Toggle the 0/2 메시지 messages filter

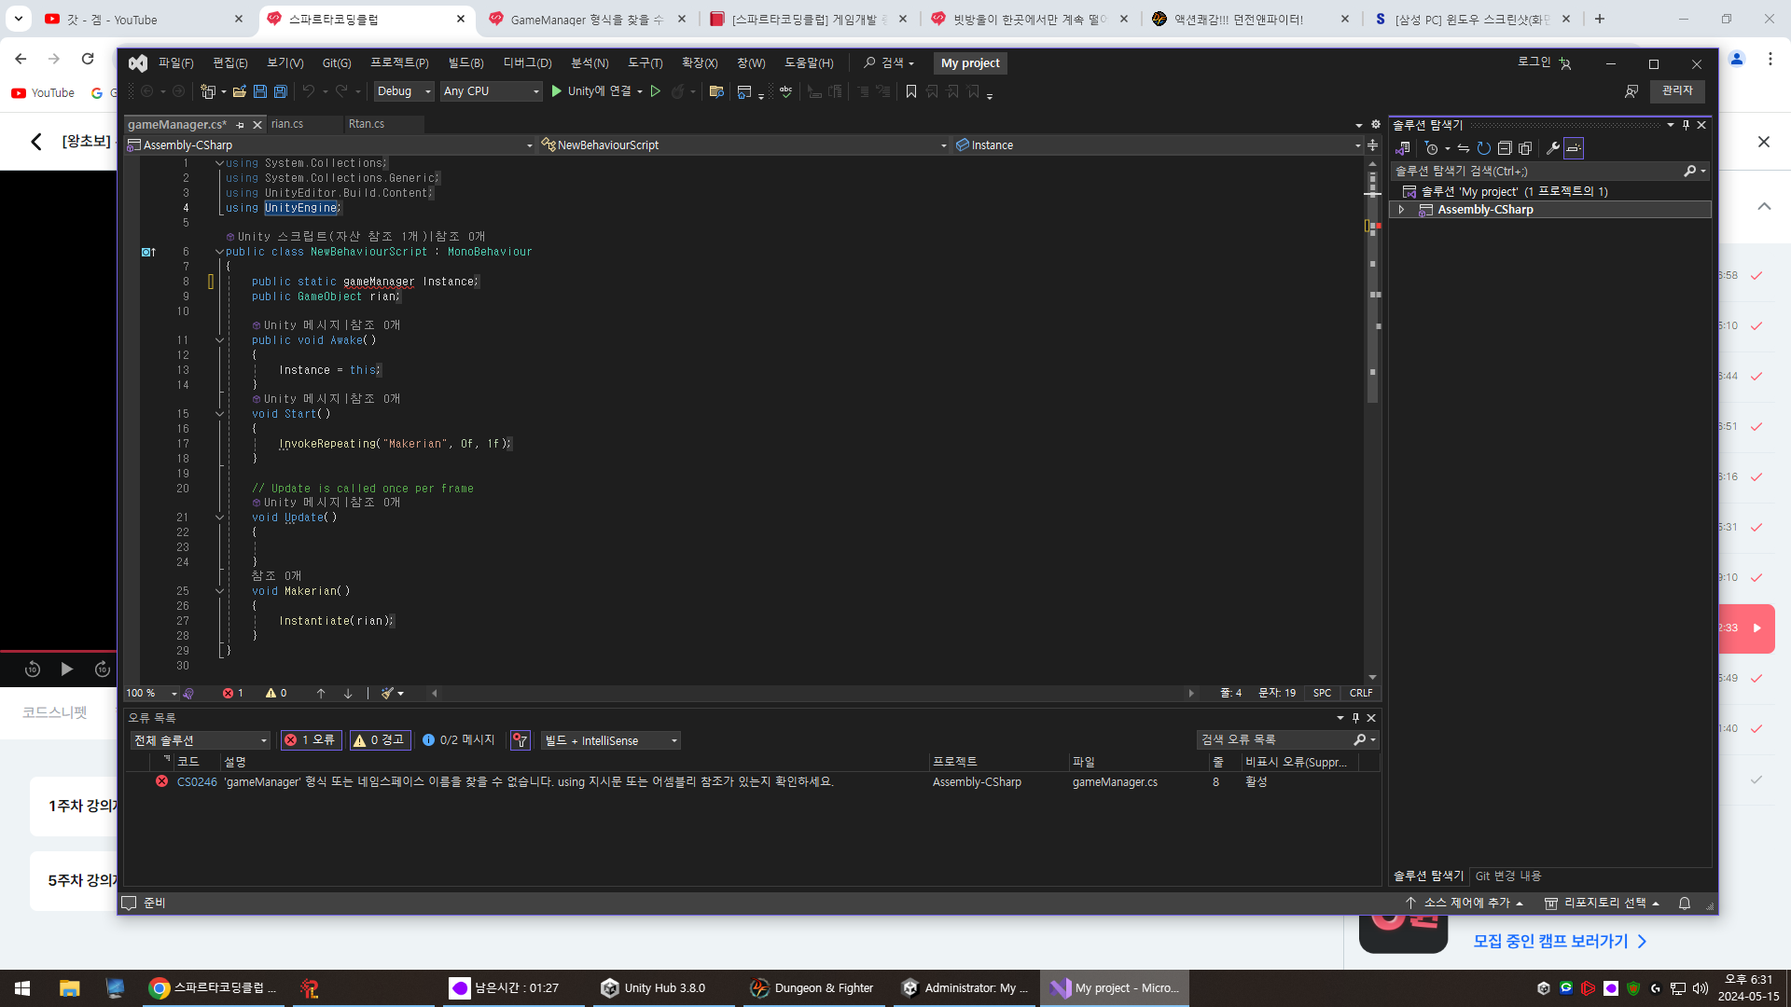point(458,740)
